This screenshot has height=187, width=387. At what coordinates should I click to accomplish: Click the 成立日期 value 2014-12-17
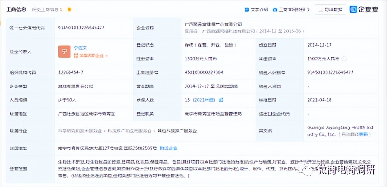click(319, 45)
